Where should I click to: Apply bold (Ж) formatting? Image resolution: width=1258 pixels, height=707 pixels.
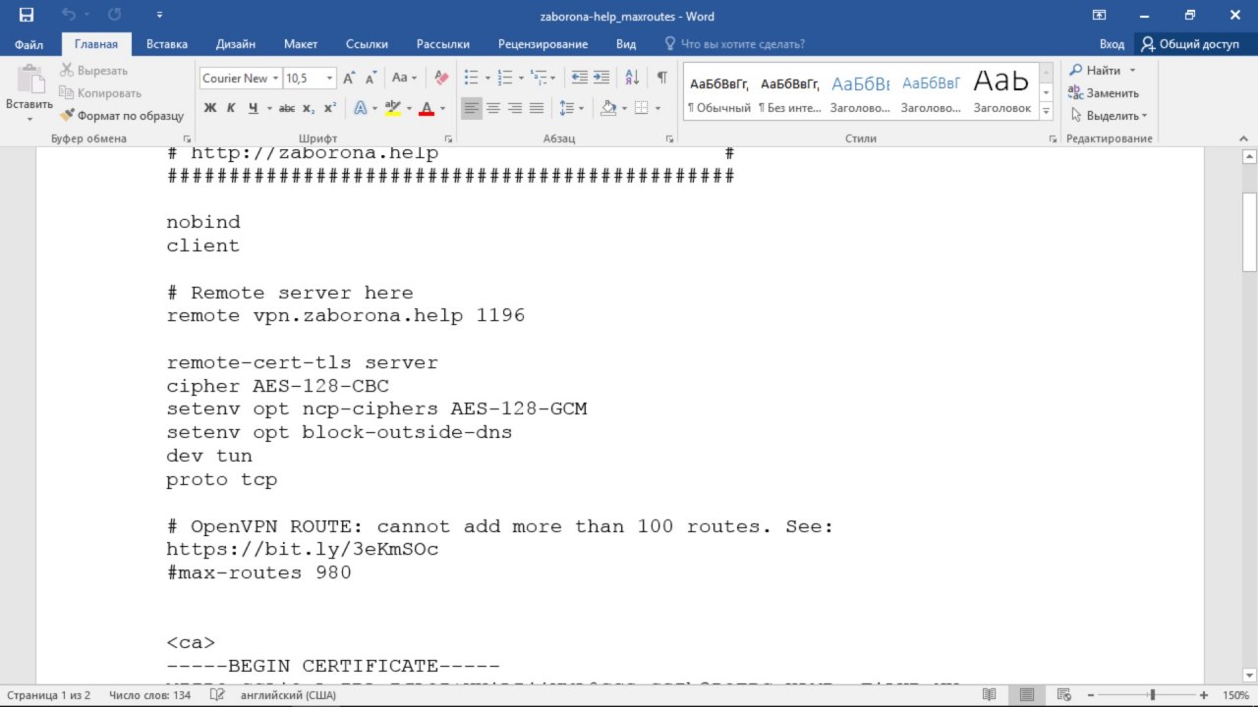[x=210, y=108]
